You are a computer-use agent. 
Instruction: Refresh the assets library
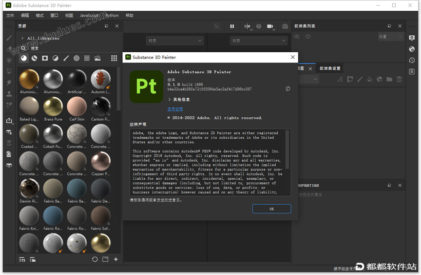click(x=95, y=259)
